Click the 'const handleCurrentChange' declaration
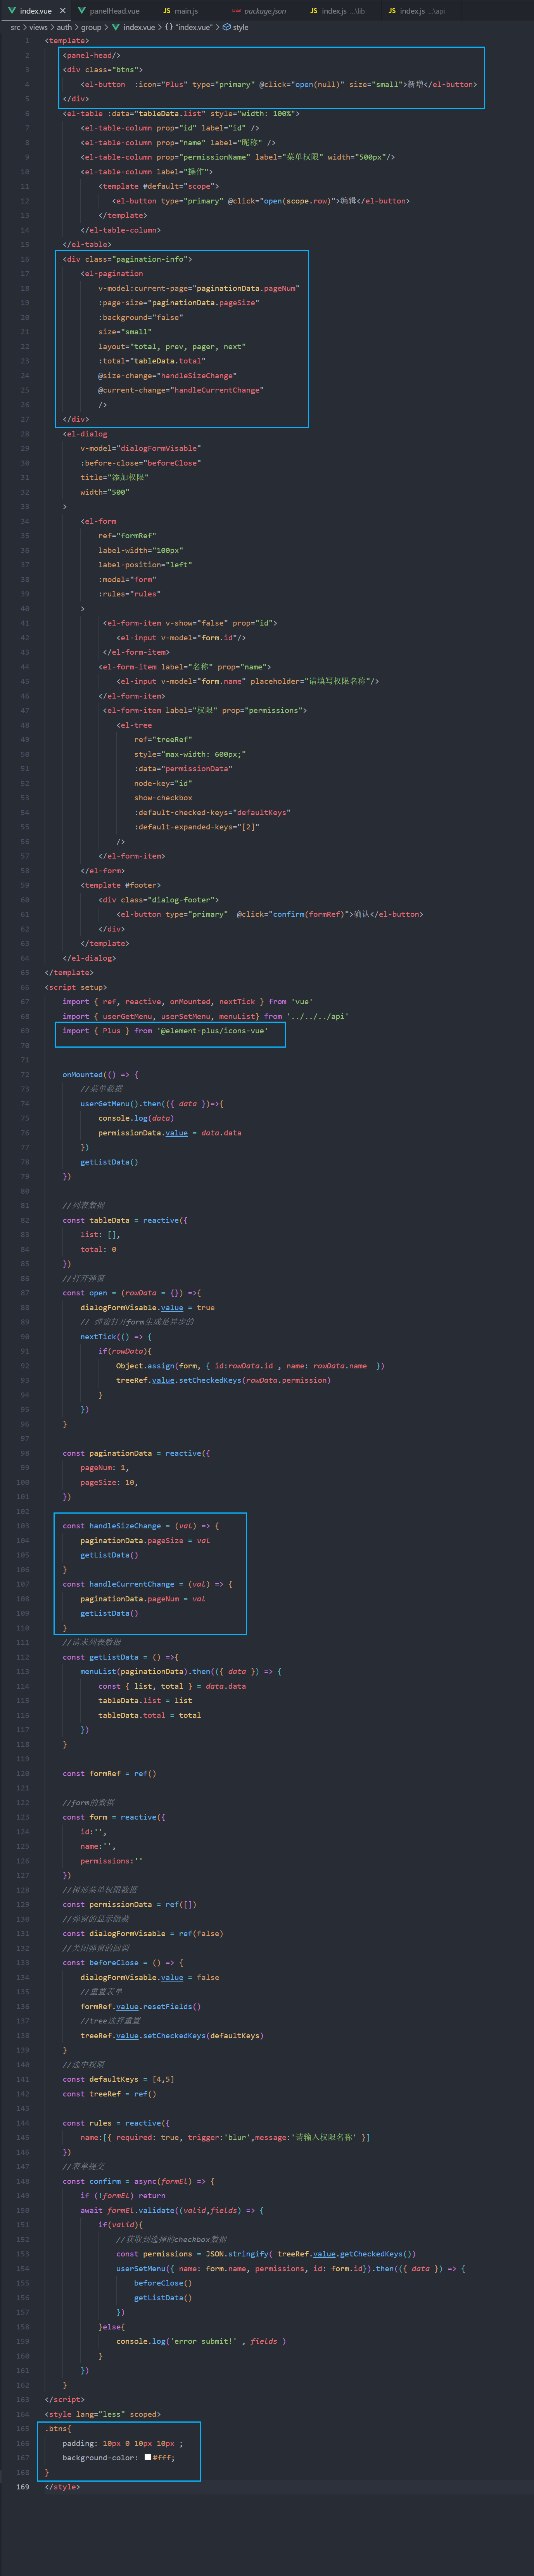Screen dimensions: 534x2576 (118, 1584)
